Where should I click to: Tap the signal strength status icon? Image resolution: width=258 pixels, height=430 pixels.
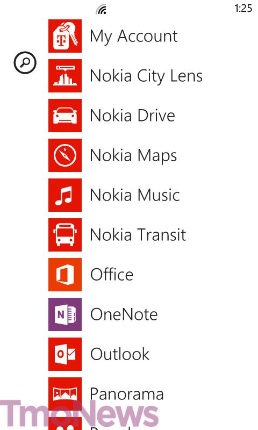click(x=101, y=9)
